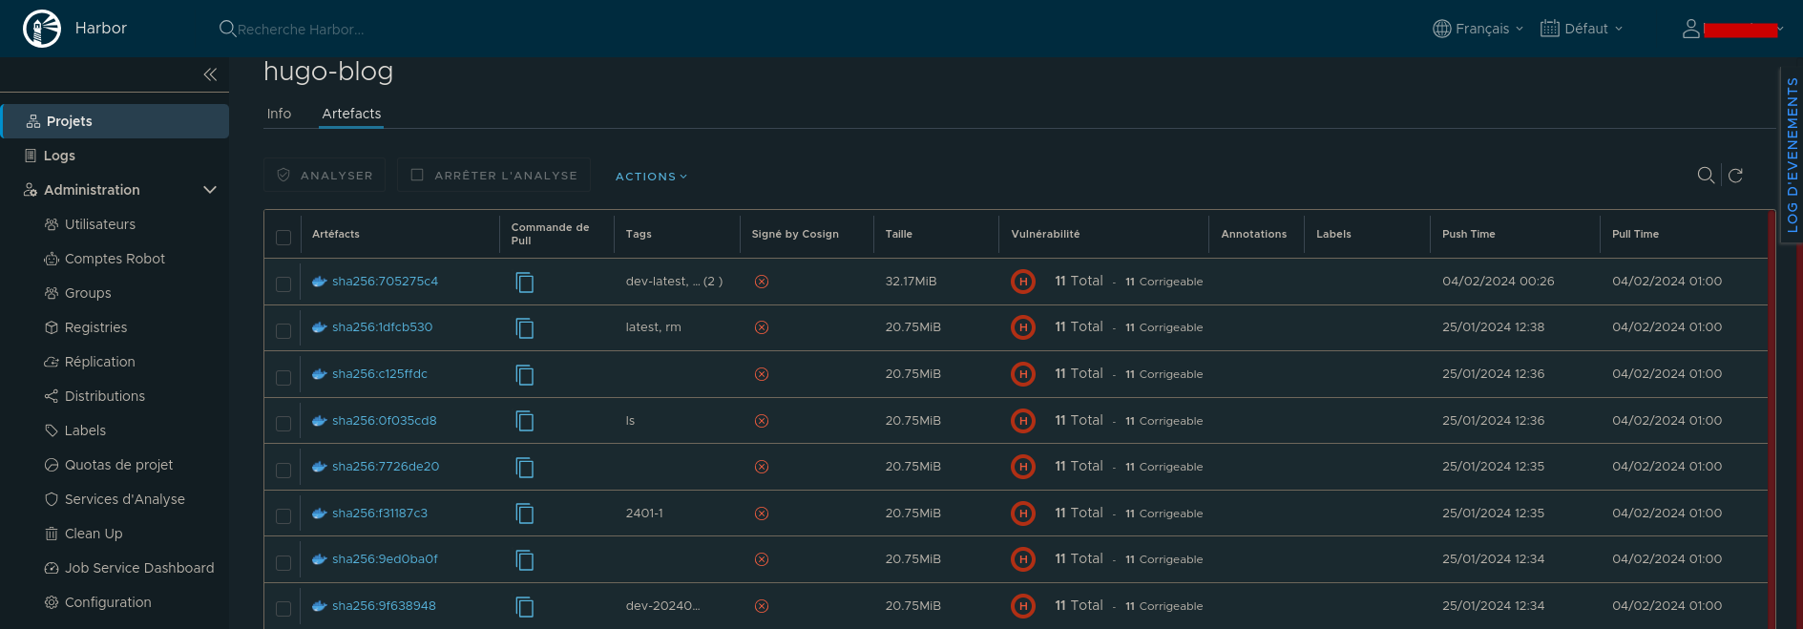
Task: Open artifact link sha256:705275c4
Action: point(385,282)
